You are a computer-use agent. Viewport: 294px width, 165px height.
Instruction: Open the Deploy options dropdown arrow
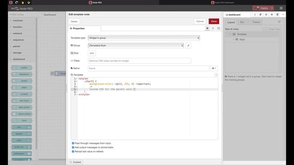pyautogui.click(x=272, y=8)
